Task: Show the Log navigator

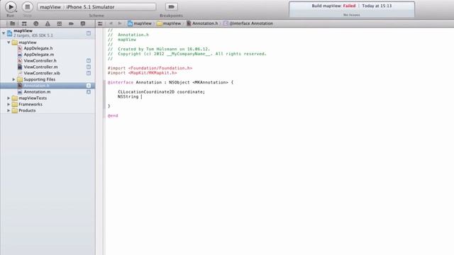Action: (x=83, y=23)
